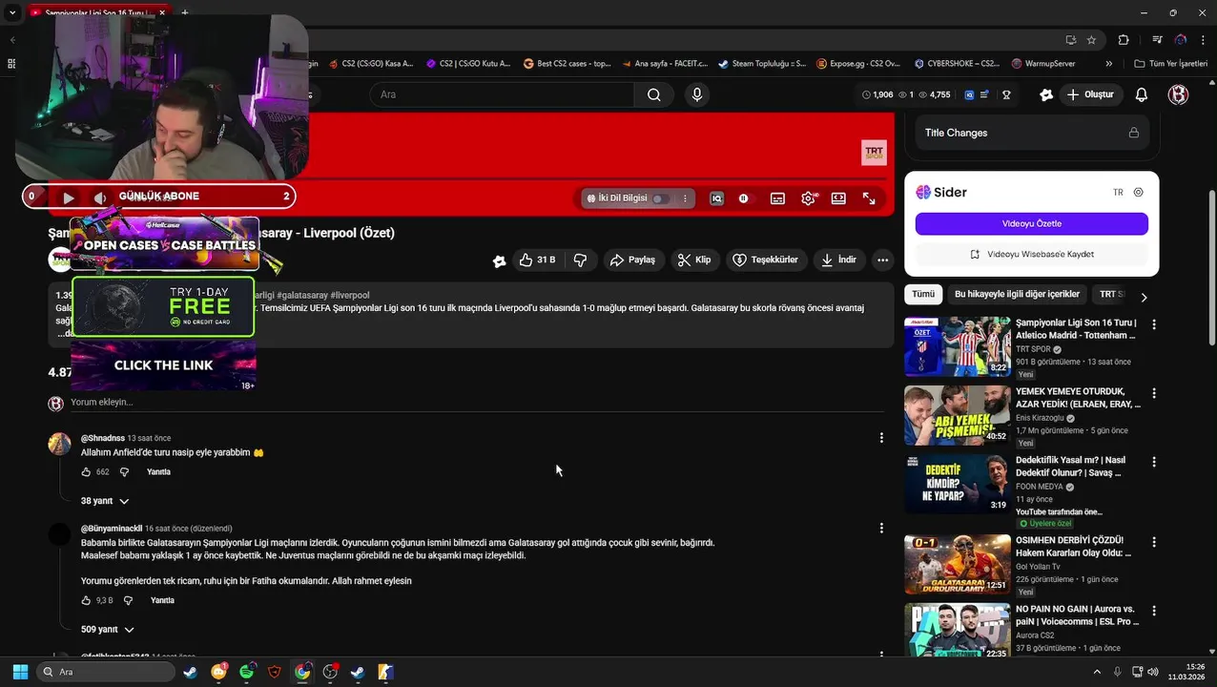Toggle the İki Dil Bilgisi switch

pyautogui.click(x=659, y=198)
